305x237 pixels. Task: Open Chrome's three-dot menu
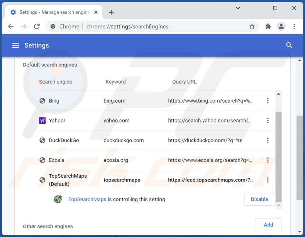coord(294,27)
